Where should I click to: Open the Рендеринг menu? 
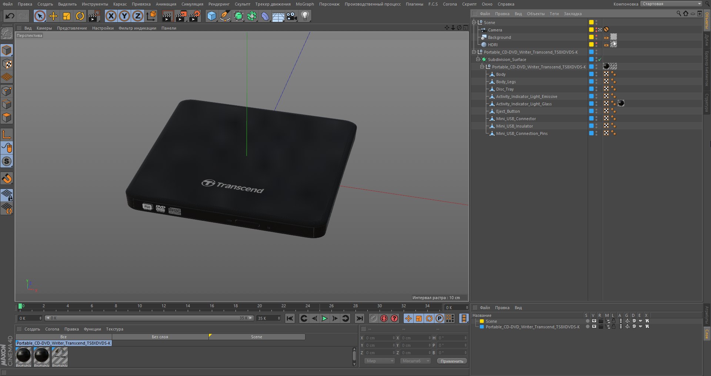[x=219, y=4]
